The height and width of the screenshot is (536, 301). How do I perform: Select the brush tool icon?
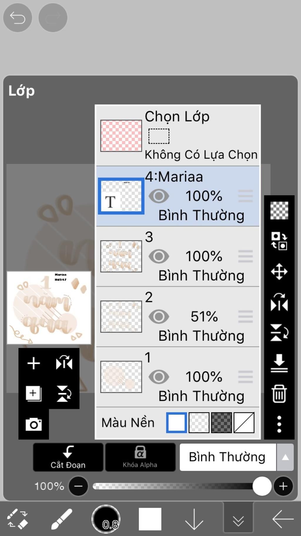point(62,519)
